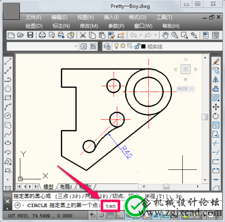Select the Mirror tool on right toolbar
The height and width of the screenshot is (222, 225).
pos(216,80)
